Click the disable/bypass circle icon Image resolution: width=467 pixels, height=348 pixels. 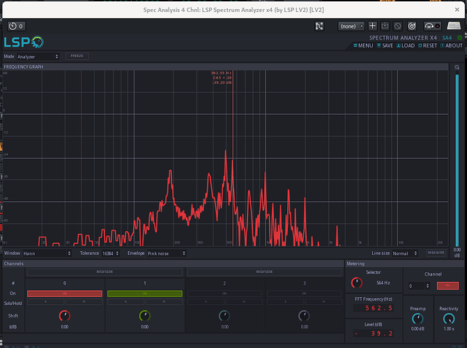point(397,26)
